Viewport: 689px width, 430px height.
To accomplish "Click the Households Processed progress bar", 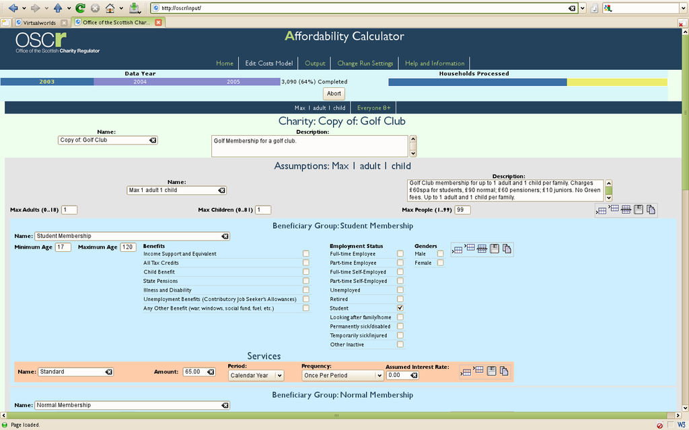I will coord(528,82).
